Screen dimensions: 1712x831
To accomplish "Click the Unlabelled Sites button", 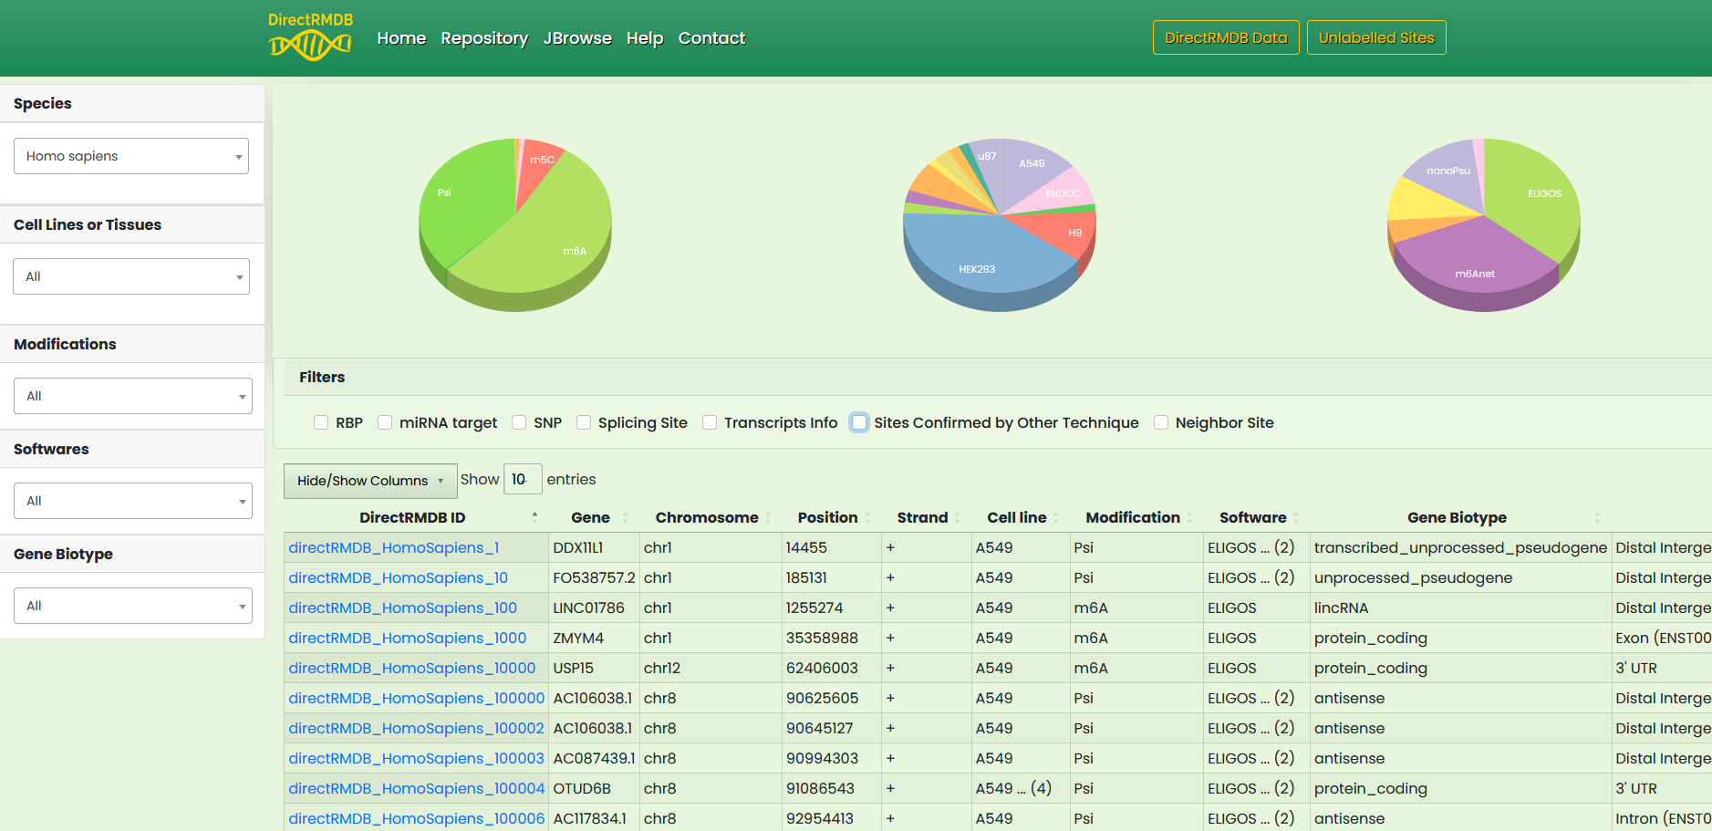I will click(x=1376, y=37).
